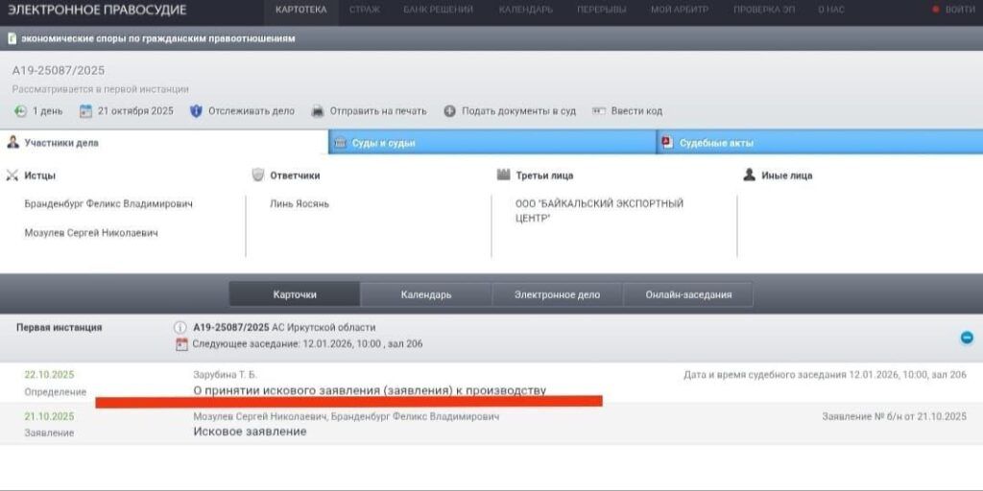Click the calendar icon beside 21 октября 2025
The image size is (983, 491).
click(85, 111)
